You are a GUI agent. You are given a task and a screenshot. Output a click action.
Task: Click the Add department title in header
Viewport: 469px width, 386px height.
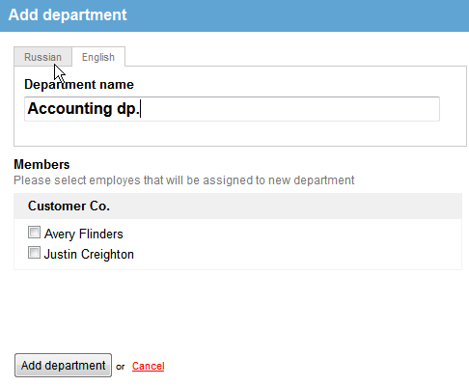pos(68,14)
